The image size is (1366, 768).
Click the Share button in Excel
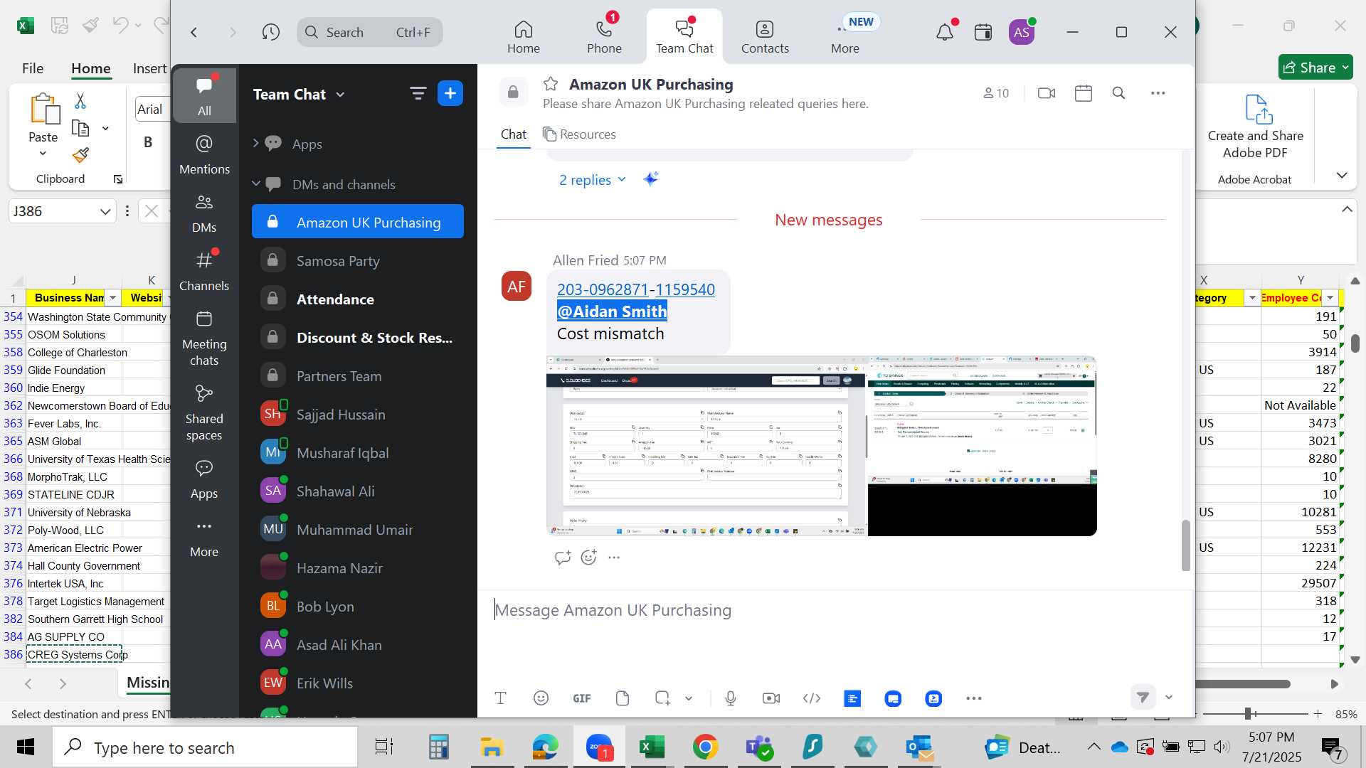pos(1315,68)
